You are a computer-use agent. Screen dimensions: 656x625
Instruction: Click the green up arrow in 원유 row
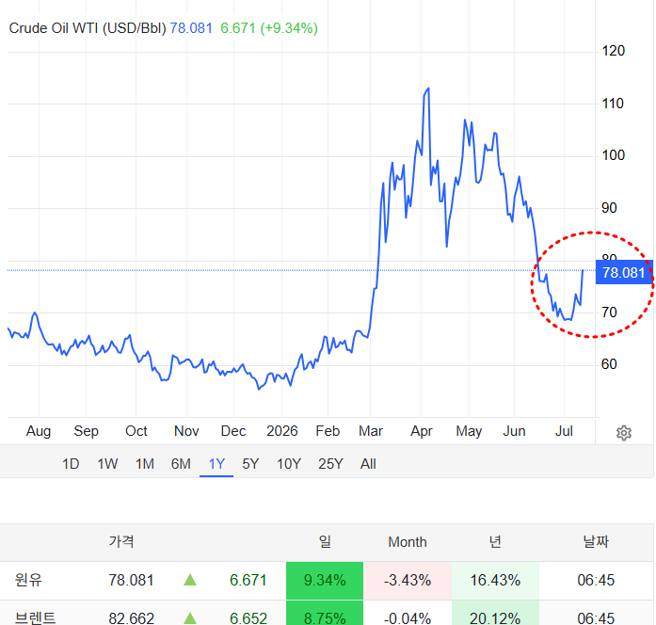click(x=190, y=580)
